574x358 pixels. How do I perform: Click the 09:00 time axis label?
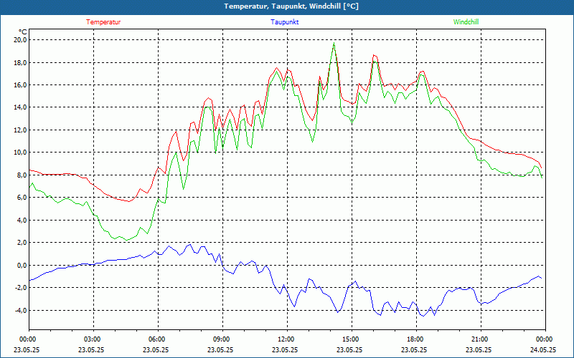222,339
